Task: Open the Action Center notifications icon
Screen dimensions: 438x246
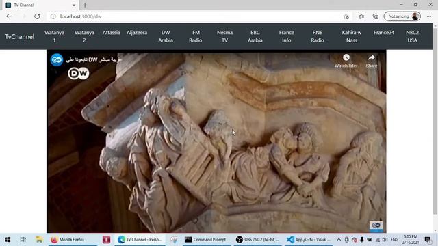Action: click(x=428, y=240)
